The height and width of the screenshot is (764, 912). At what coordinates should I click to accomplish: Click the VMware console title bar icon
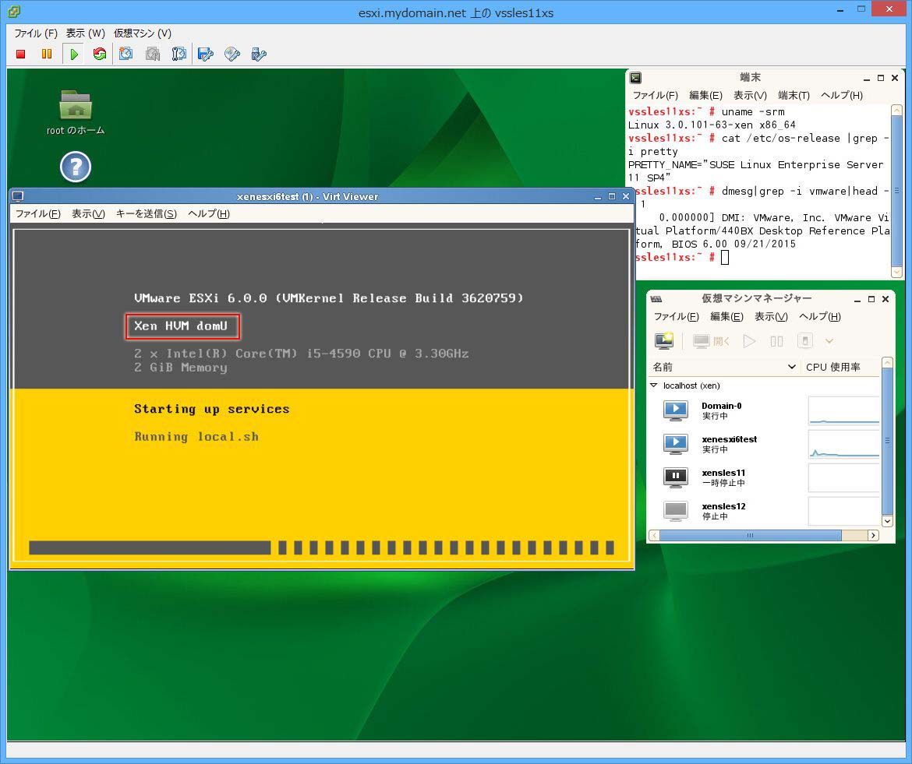tap(14, 11)
